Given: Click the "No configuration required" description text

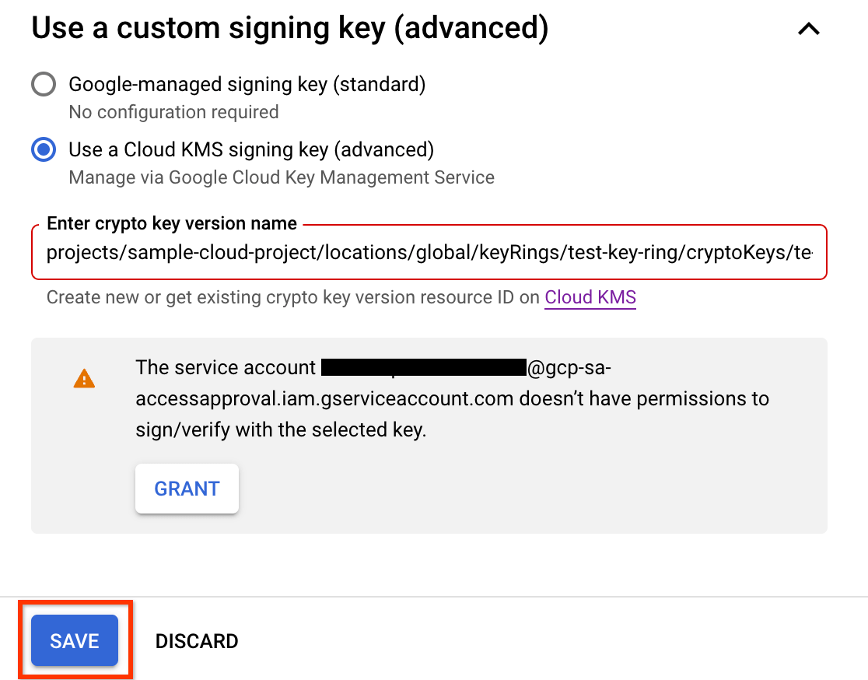Looking at the screenshot, I should (x=173, y=112).
